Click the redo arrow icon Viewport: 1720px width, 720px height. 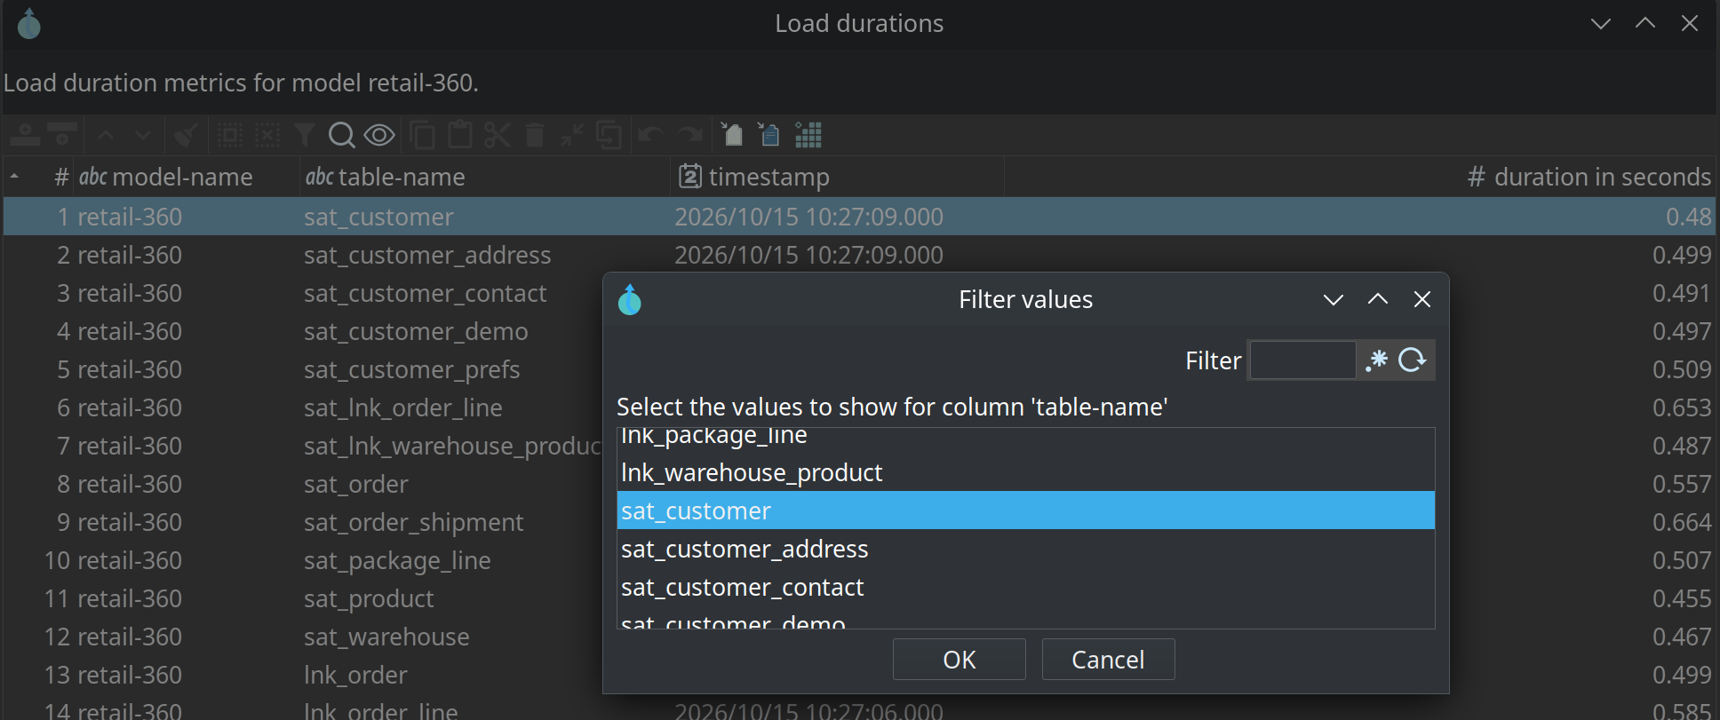[689, 135]
